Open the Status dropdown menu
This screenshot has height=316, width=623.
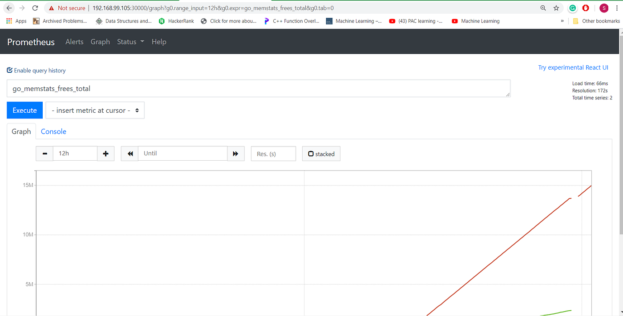pyautogui.click(x=130, y=41)
